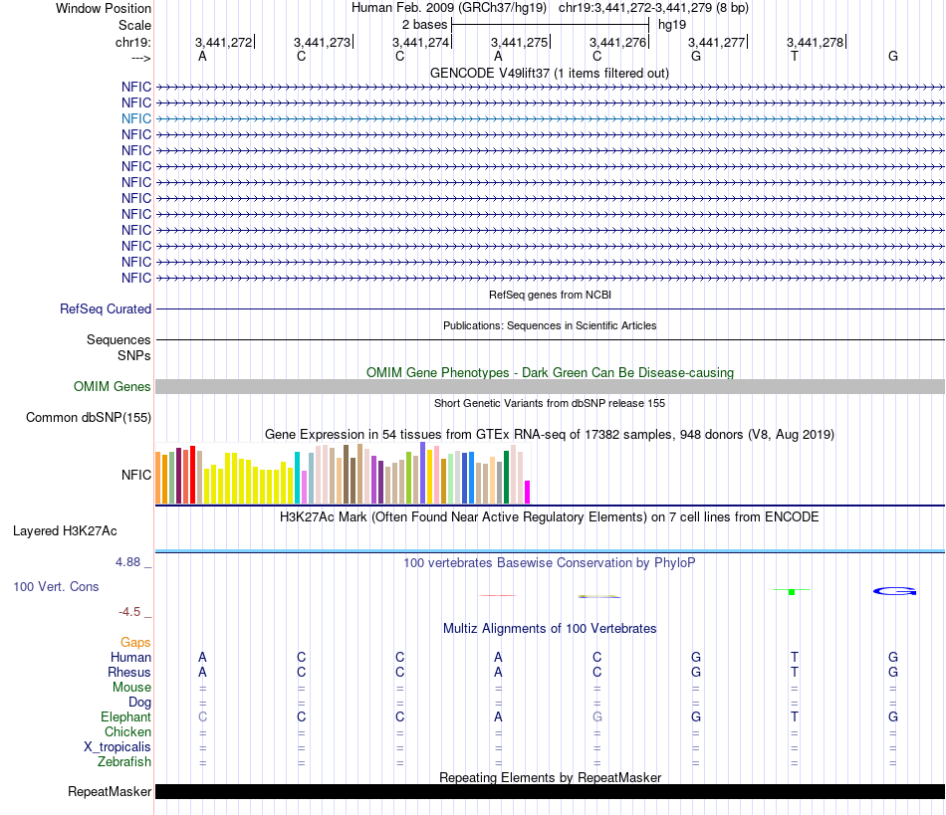This screenshot has height=815, width=946.
Task: Click the Sequences track label
Action: 118,339
